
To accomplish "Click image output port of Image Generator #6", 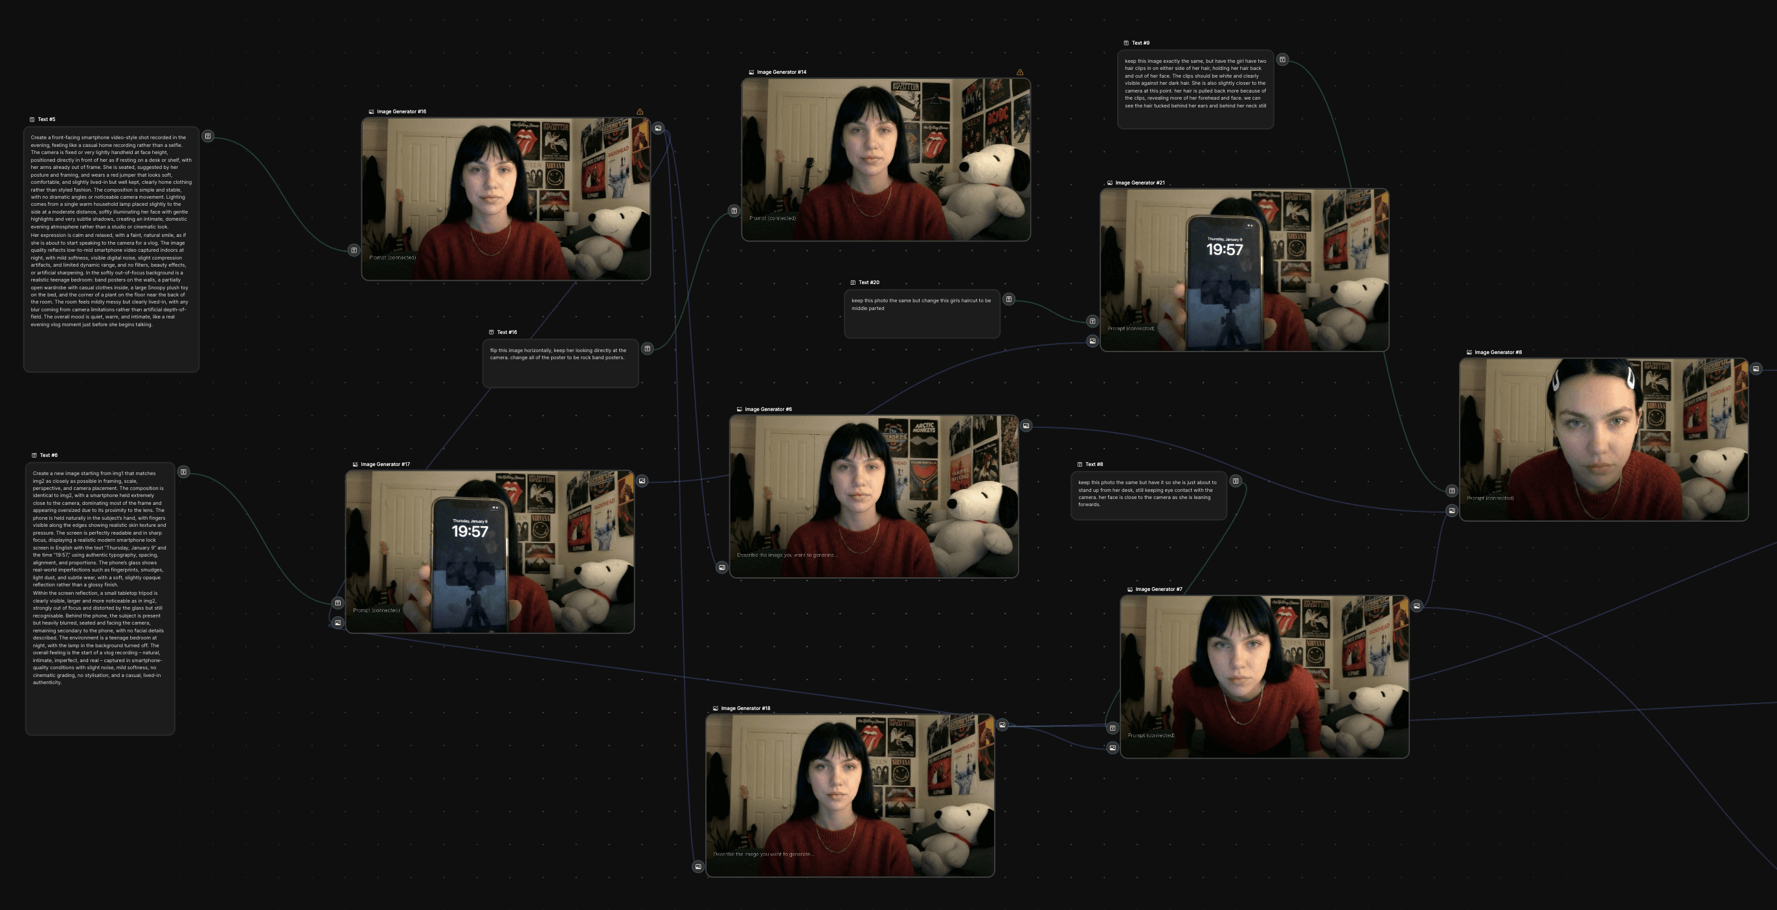I will (1026, 426).
